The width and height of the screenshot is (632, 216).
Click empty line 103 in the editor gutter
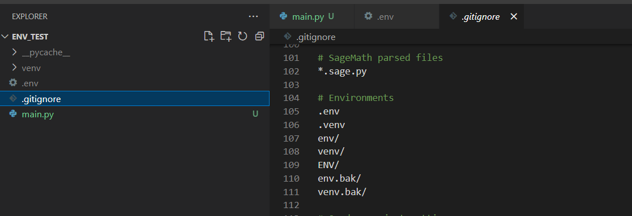pyautogui.click(x=292, y=85)
